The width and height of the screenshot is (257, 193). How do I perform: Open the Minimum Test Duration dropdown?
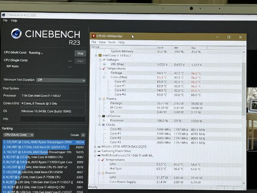pos(61,80)
